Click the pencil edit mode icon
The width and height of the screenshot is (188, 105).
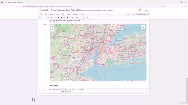click(x=133, y=14)
